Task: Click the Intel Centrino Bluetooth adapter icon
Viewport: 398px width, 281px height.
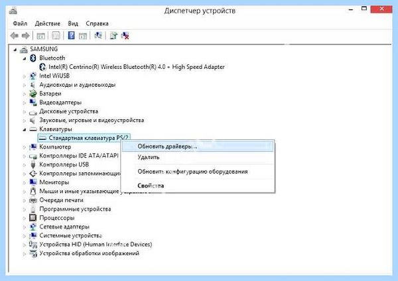Action: (42, 67)
